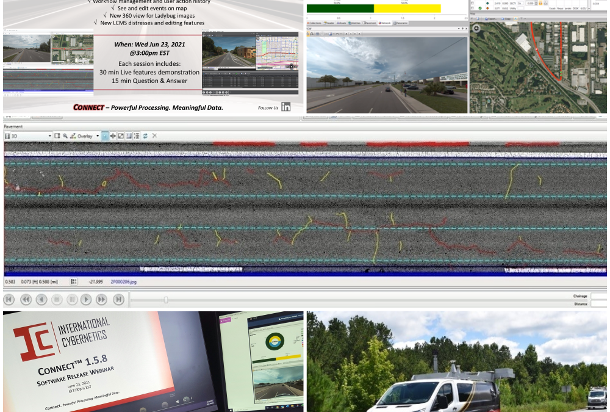The image size is (610, 412).
Task: Click the fit-to-window icon in the Pavement toolbar
Action: (x=121, y=136)
